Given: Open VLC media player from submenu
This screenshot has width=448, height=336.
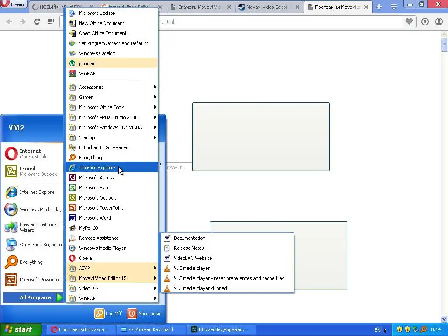Looking at the screenshot, I should pos(227,268).
